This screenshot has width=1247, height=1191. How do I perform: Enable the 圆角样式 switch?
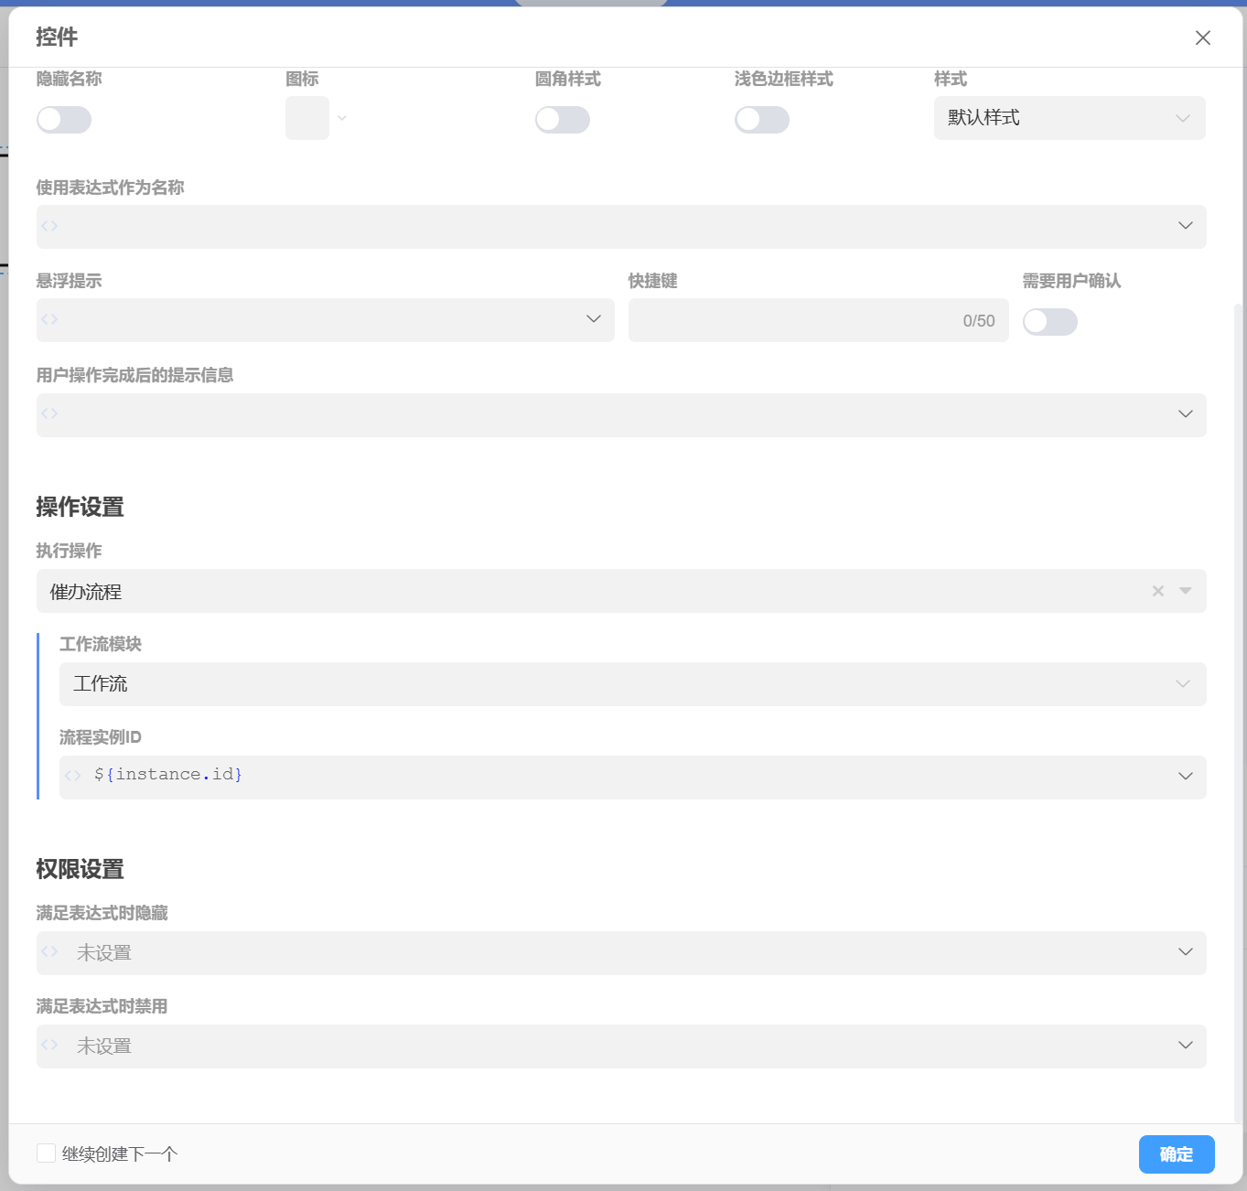pyautogui.click(x=563, y=120)
